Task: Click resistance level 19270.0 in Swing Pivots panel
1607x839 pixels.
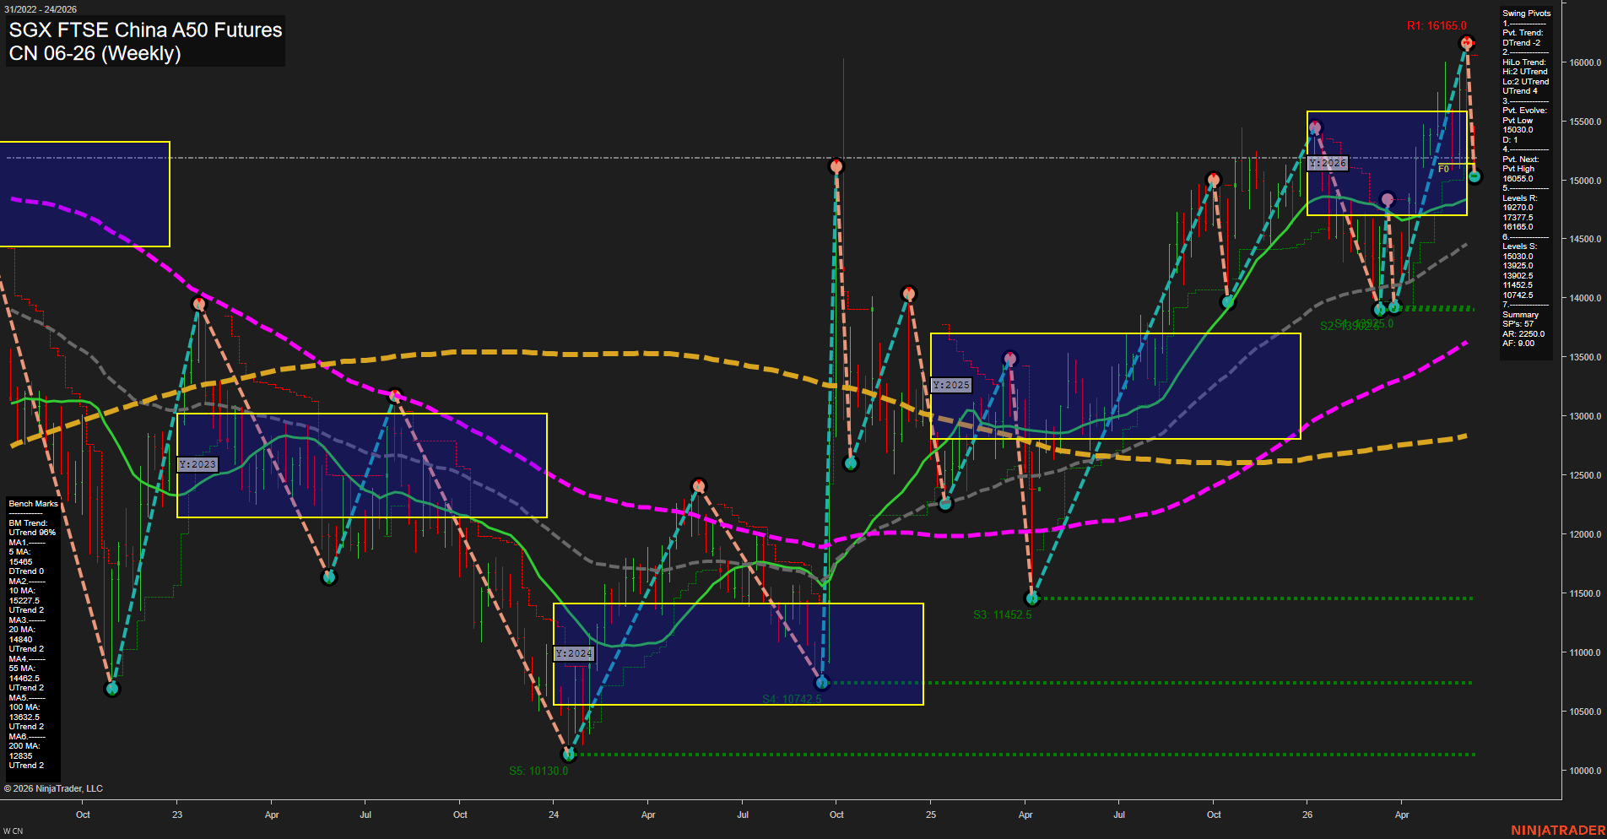Action: click(1518, 208)
